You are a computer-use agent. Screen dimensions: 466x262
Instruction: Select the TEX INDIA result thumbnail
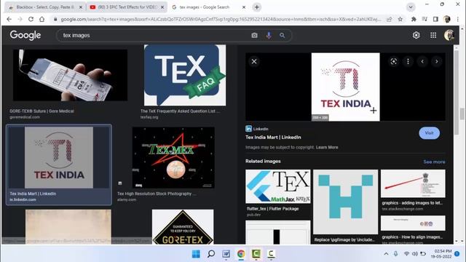(59, 157)
